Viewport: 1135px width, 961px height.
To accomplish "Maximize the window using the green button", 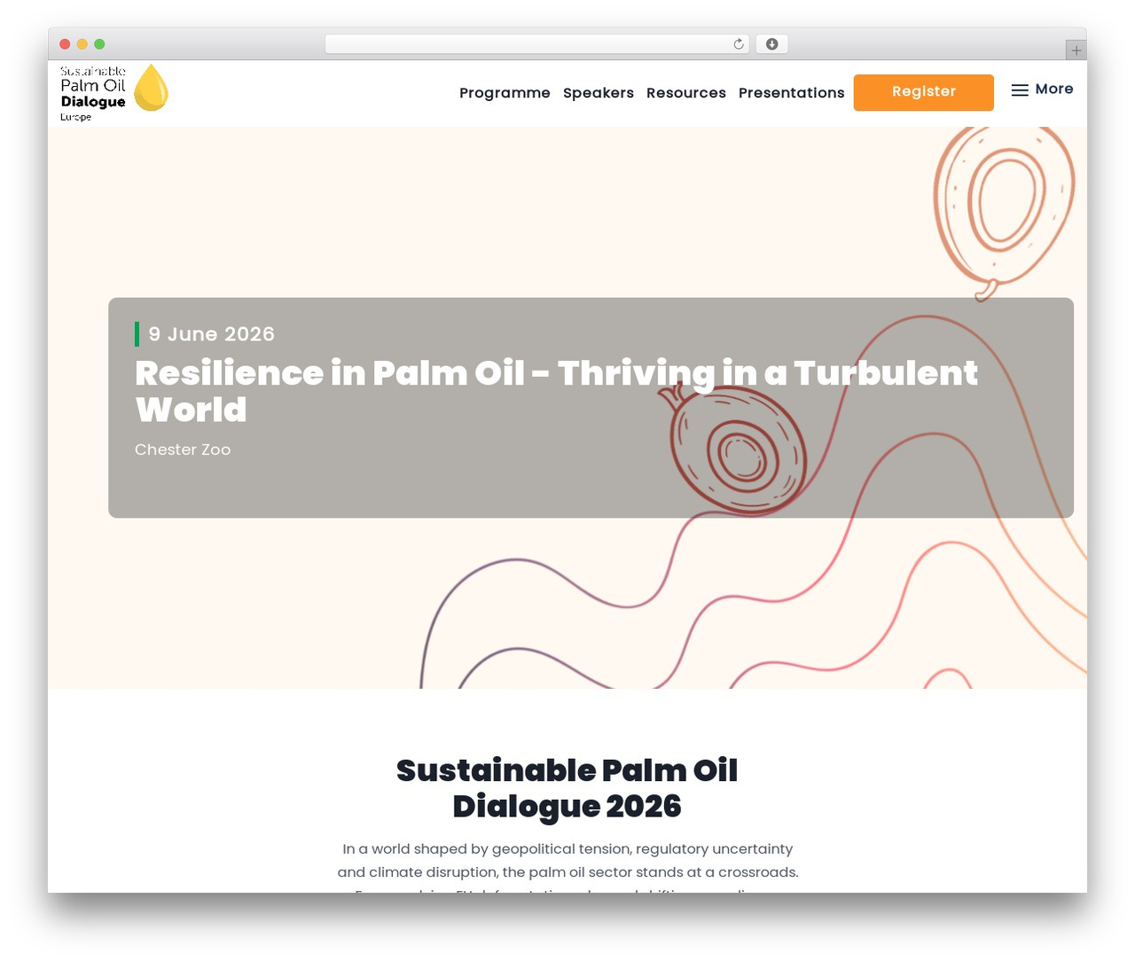I will [99, 44].
